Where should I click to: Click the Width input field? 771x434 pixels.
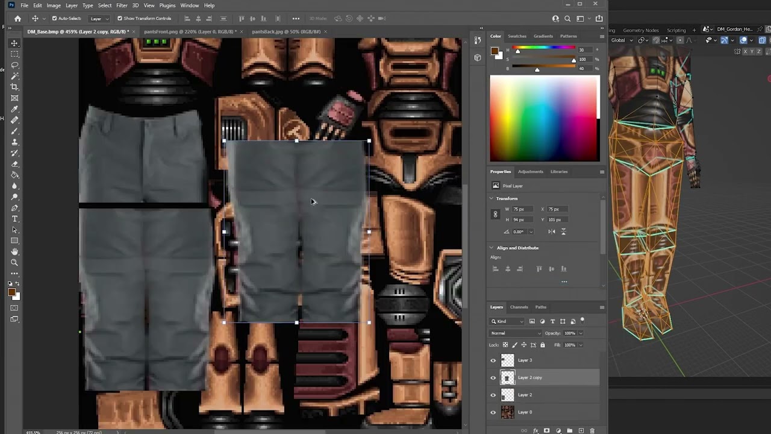pyautogui.click(x=522, y=209)
